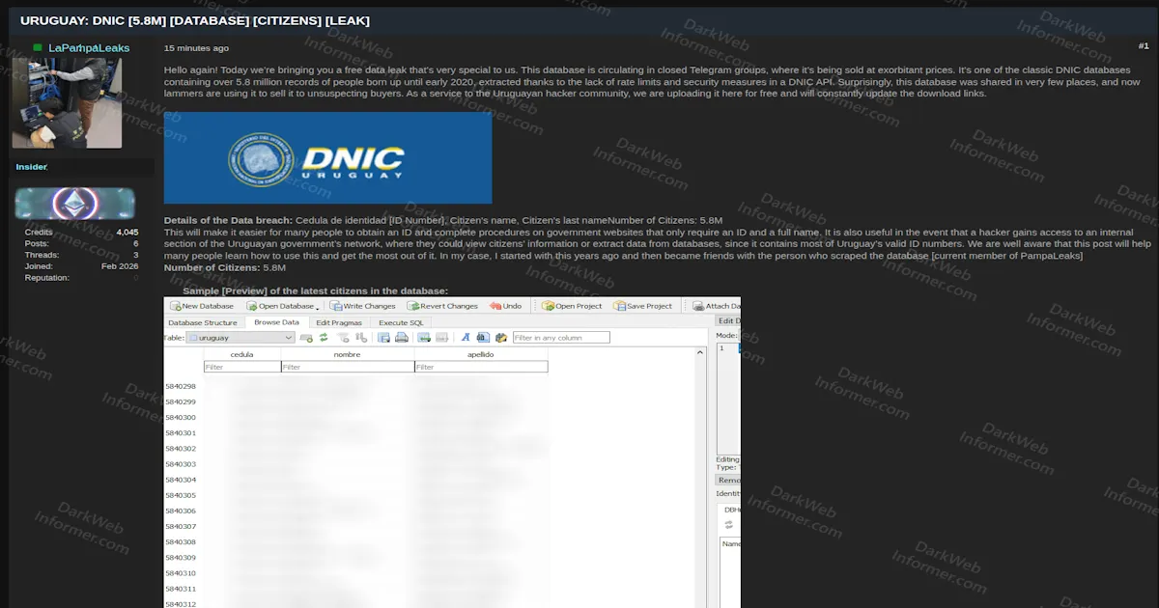The image size is (1159, 608).
Task: Click the insert new record icon
Action: pyautogui.click(x=424, y=338)
